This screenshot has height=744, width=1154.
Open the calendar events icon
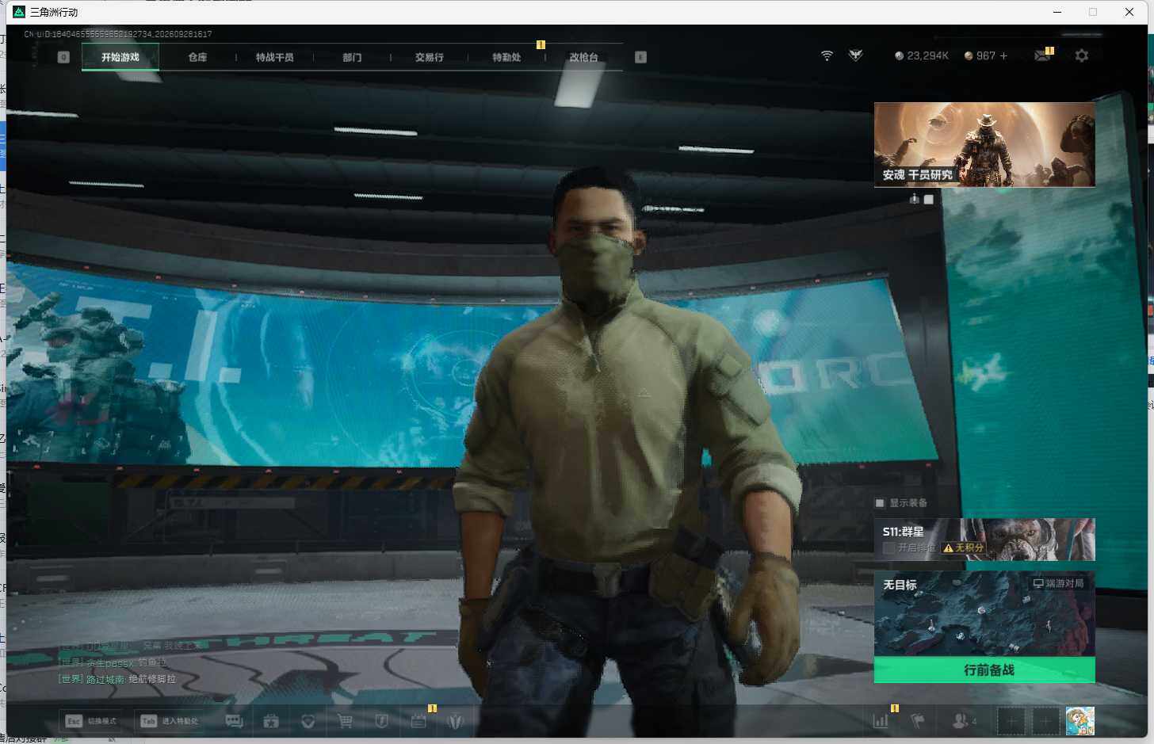[418, 721]
